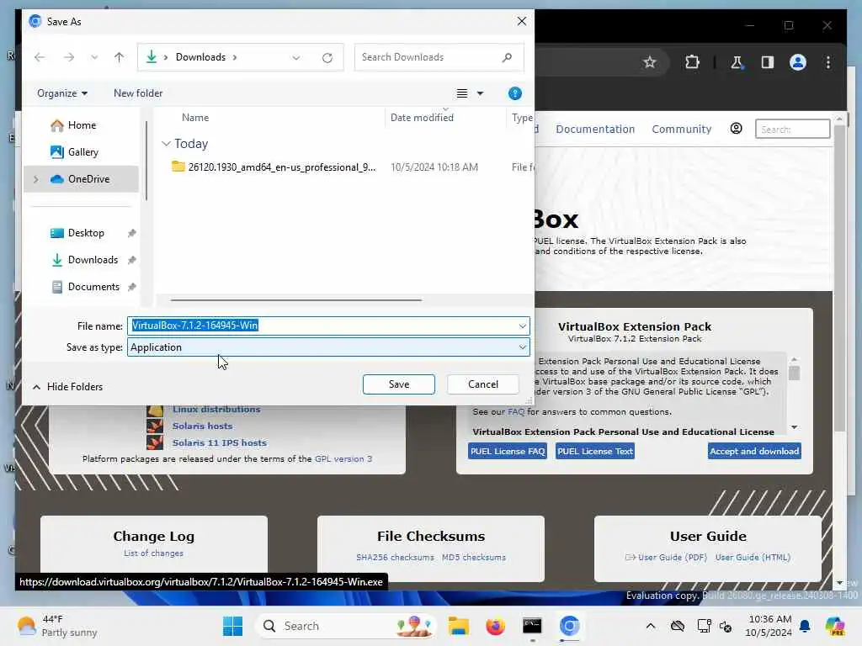The image size is (862, 646).
Task: Refresh the Downloads folder listing
Action: click(x=327, y=58)
